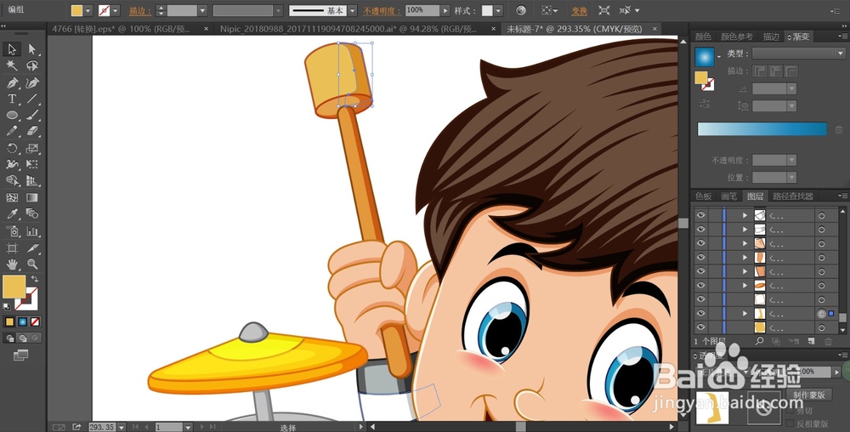Select the Mesh tool
Screen dimensions: 850x432
coord(12,197)
